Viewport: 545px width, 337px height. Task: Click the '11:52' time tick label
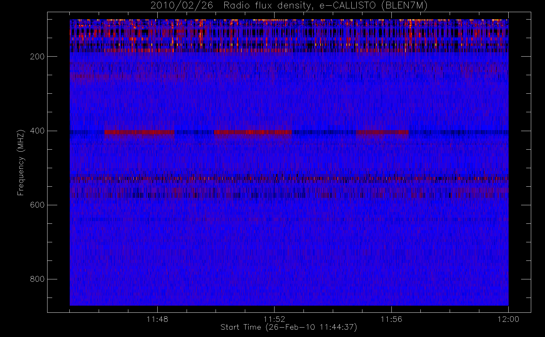coord(274,319)
